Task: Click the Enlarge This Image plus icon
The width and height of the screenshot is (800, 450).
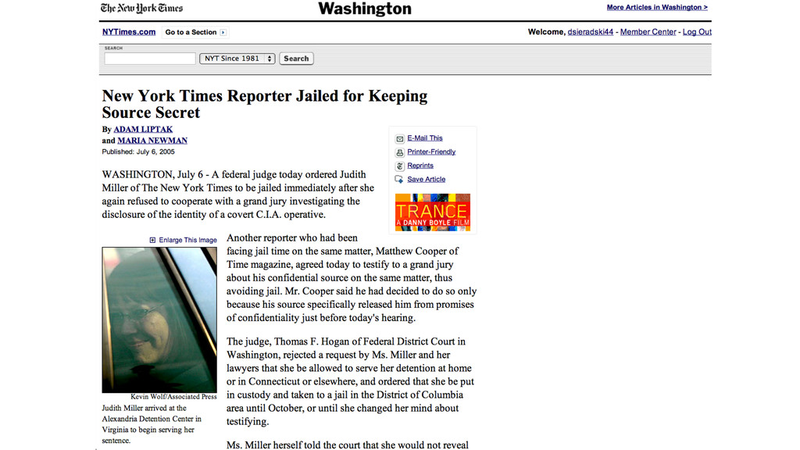Action: (x=152, y=240)
